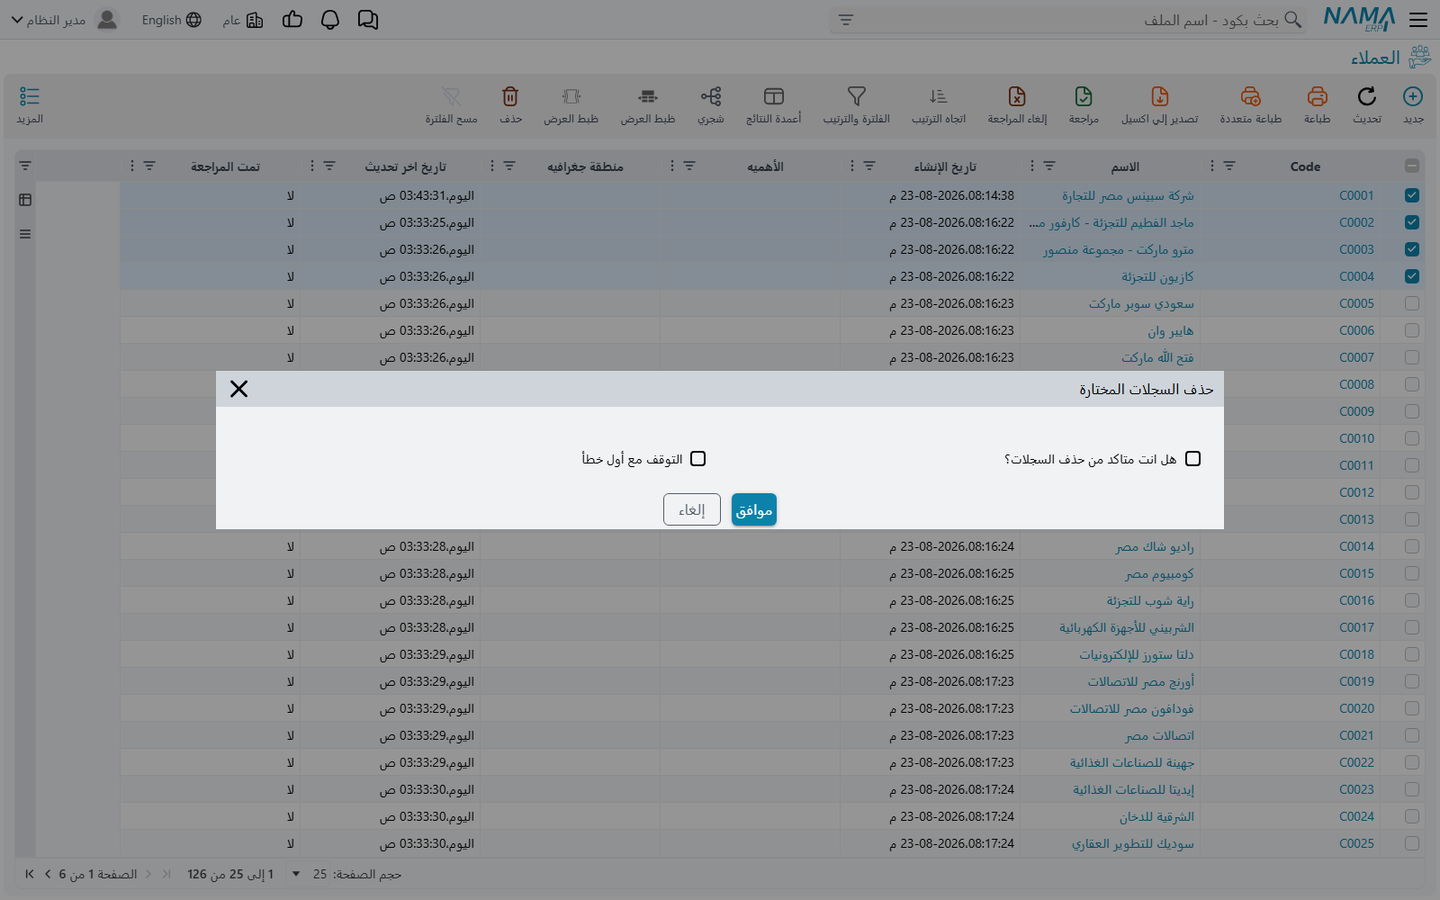The height and width of the screenshot is (900, 1440).
Task: Click the New (جديد) record icon
Action: pyautogui.click(x=1413, y=96)
